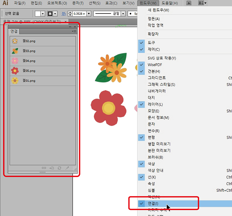
Task: Choose 새 윈도우(W) from the menu
Action: 158,10
